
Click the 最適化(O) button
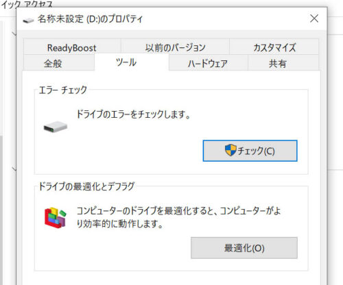click(244, 248)
